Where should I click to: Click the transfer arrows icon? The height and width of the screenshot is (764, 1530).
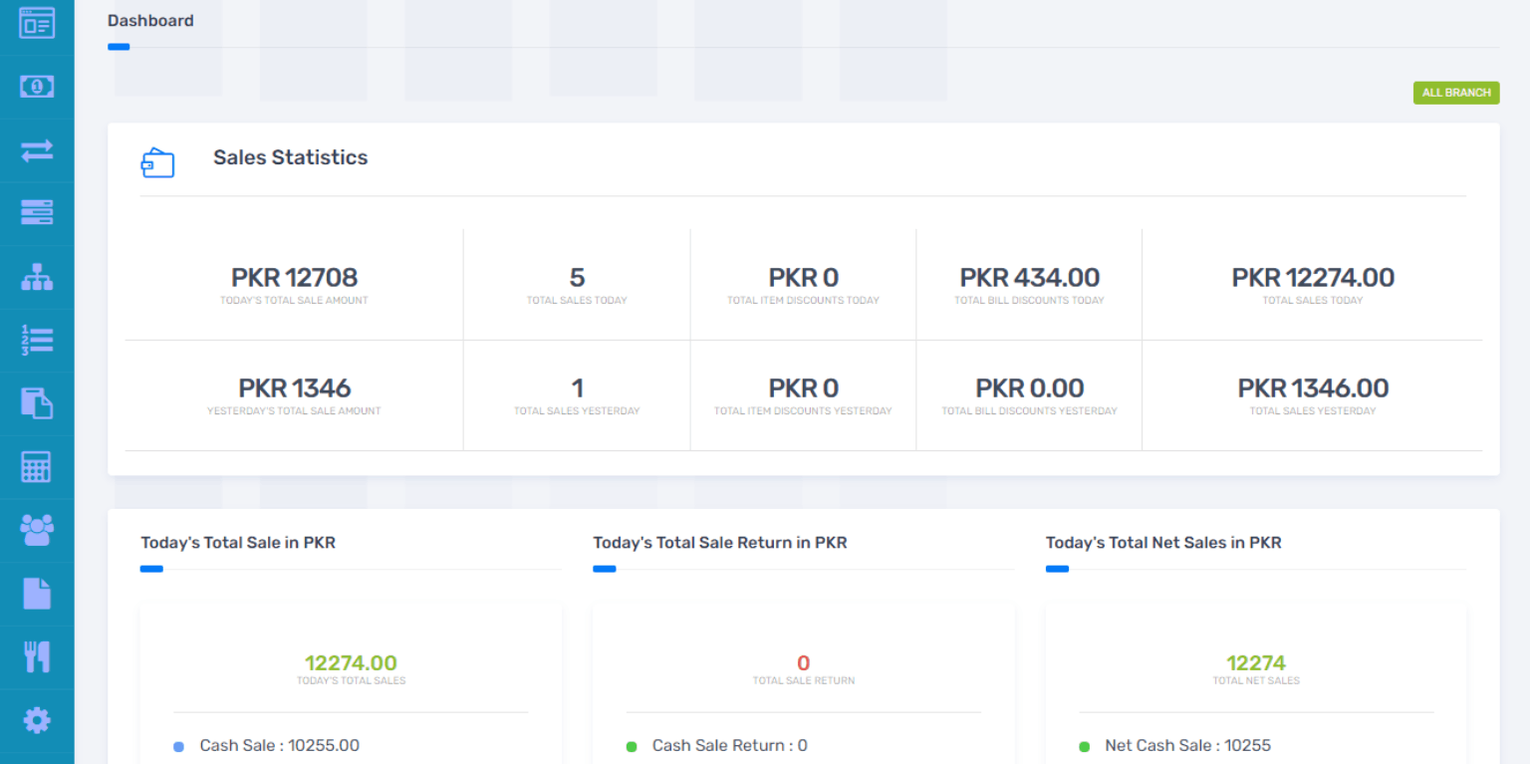(37, 149)
